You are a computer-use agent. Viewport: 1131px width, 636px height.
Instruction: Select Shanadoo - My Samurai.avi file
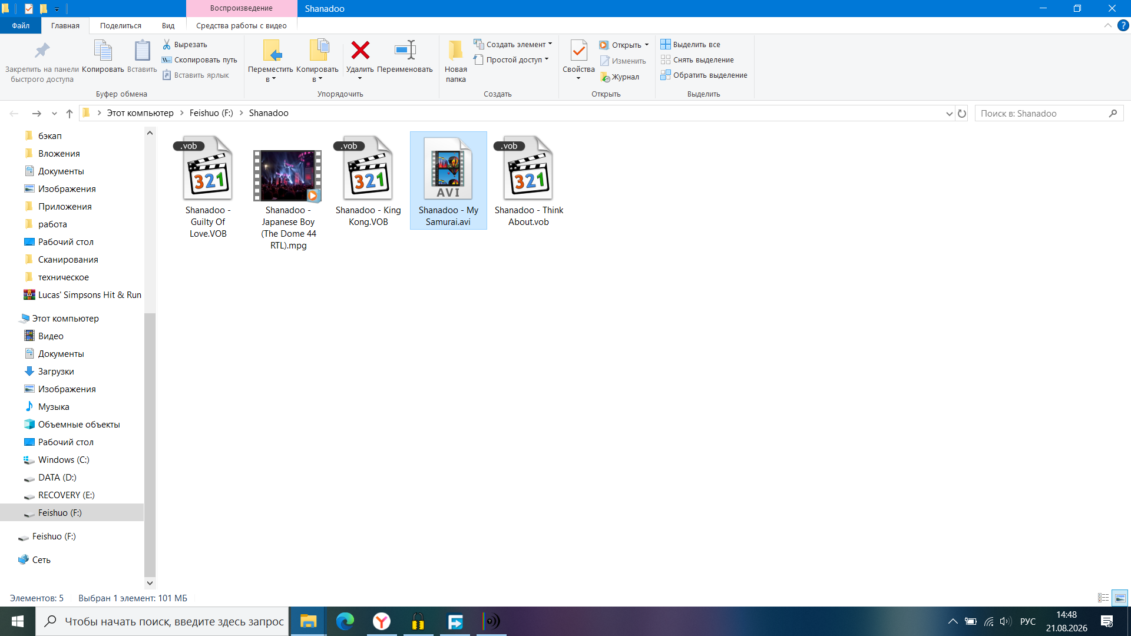[448, 180]
